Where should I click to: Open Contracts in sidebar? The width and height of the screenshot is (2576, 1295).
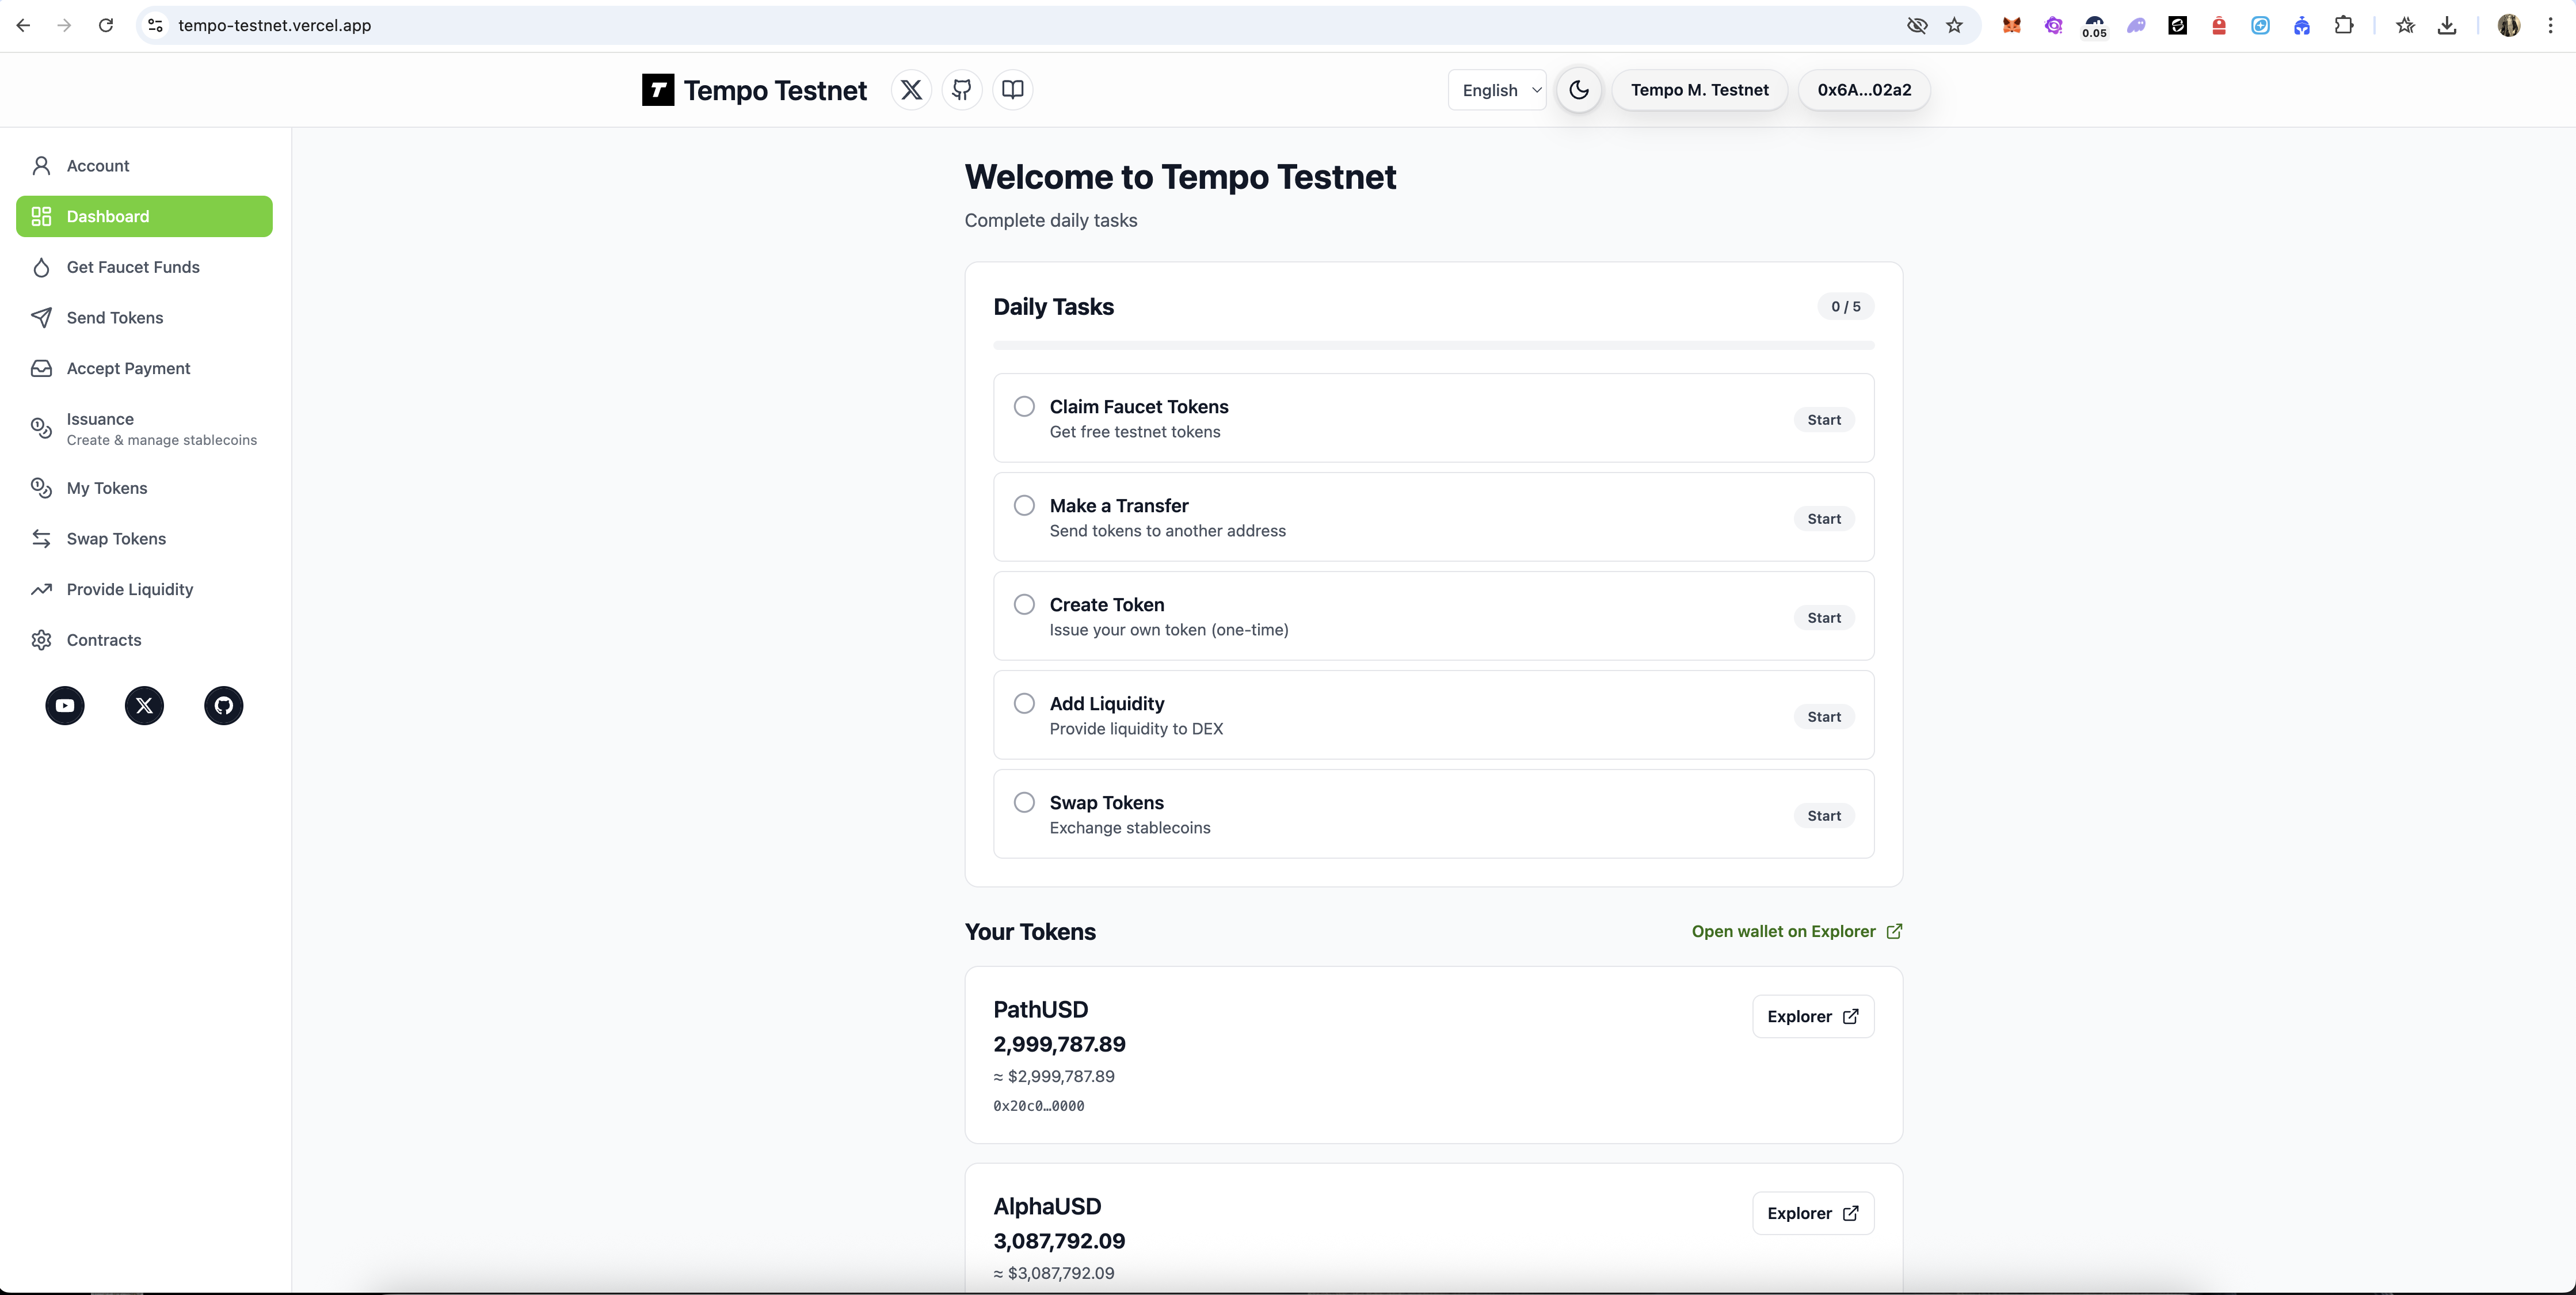(144, 640)
